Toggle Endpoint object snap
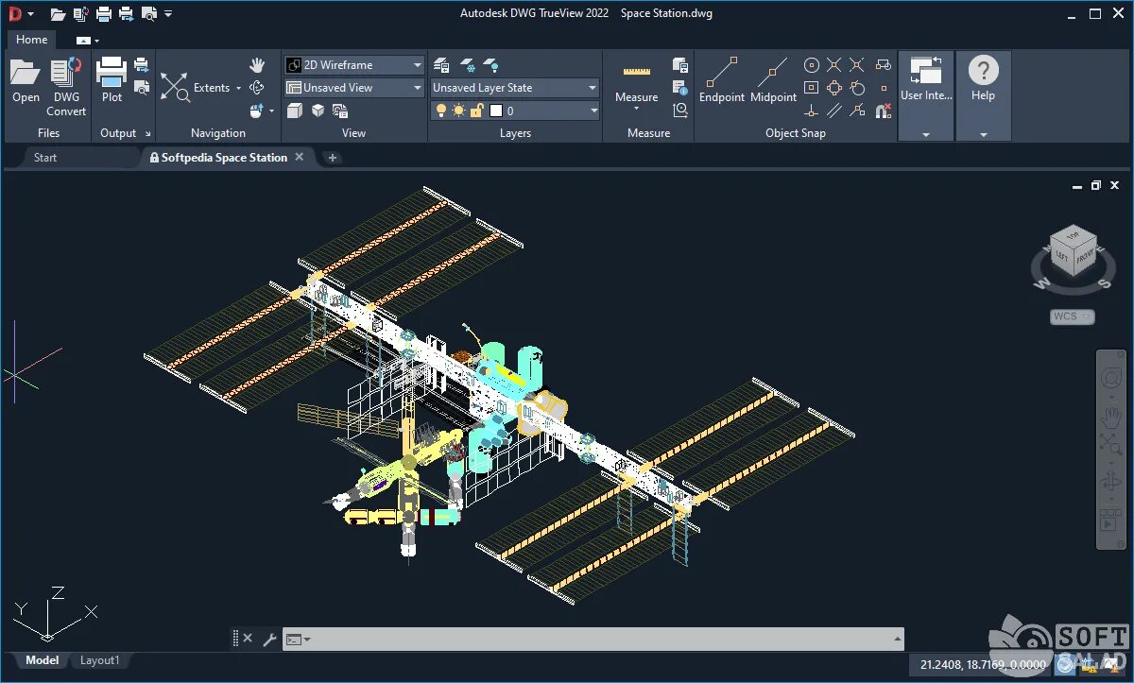 pyautogui.click(x=722, y=80)
